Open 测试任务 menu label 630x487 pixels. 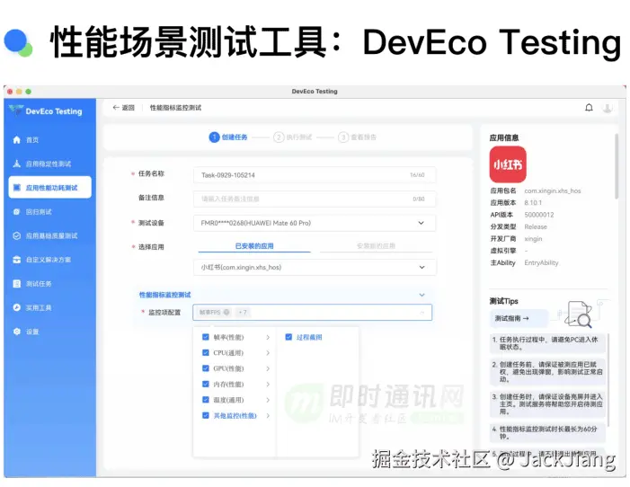(39, 284)
